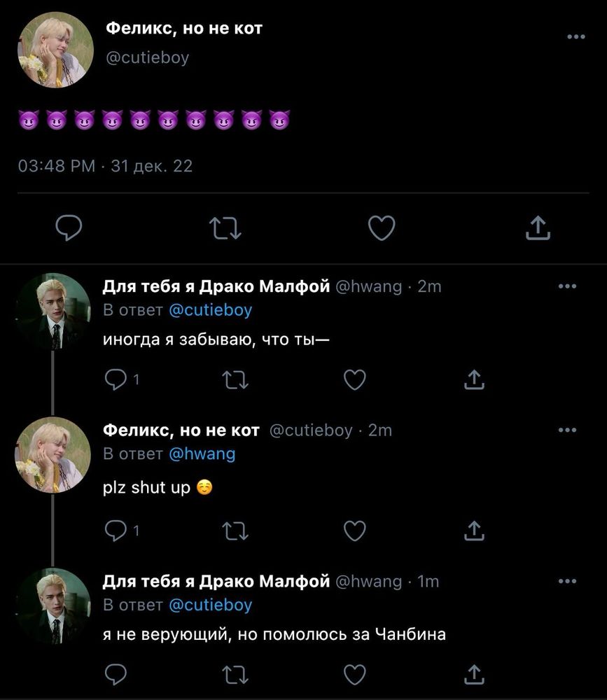Open profile avatar of main tweet author

55,50
